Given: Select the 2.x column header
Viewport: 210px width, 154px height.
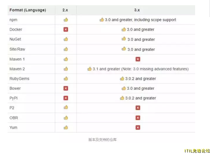Looking at the screenshot, I should (x=65, y=10).
